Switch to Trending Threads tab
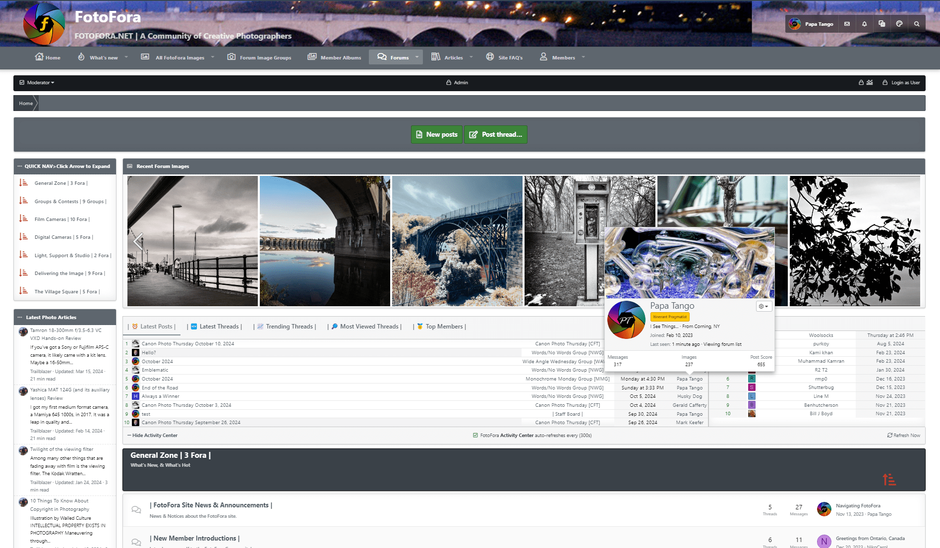 [x=285, y=327]
